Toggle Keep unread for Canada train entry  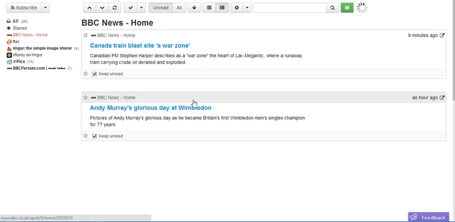(x=95, y=74)
